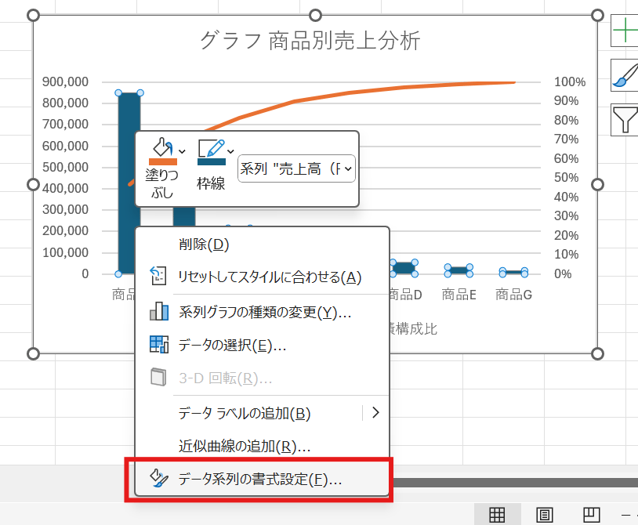Viewport: 638px width, 525px height.
Task: Open the 系列 "売上高" selection combo box
Action: (x=296, y=168)
